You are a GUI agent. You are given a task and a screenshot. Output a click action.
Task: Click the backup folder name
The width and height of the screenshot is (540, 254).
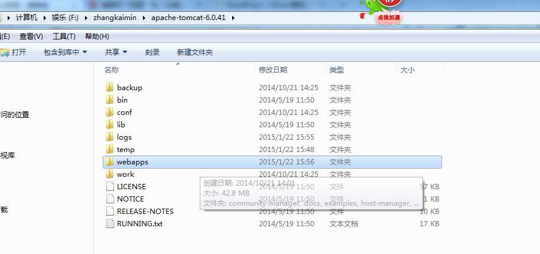[x=129, y=88]
